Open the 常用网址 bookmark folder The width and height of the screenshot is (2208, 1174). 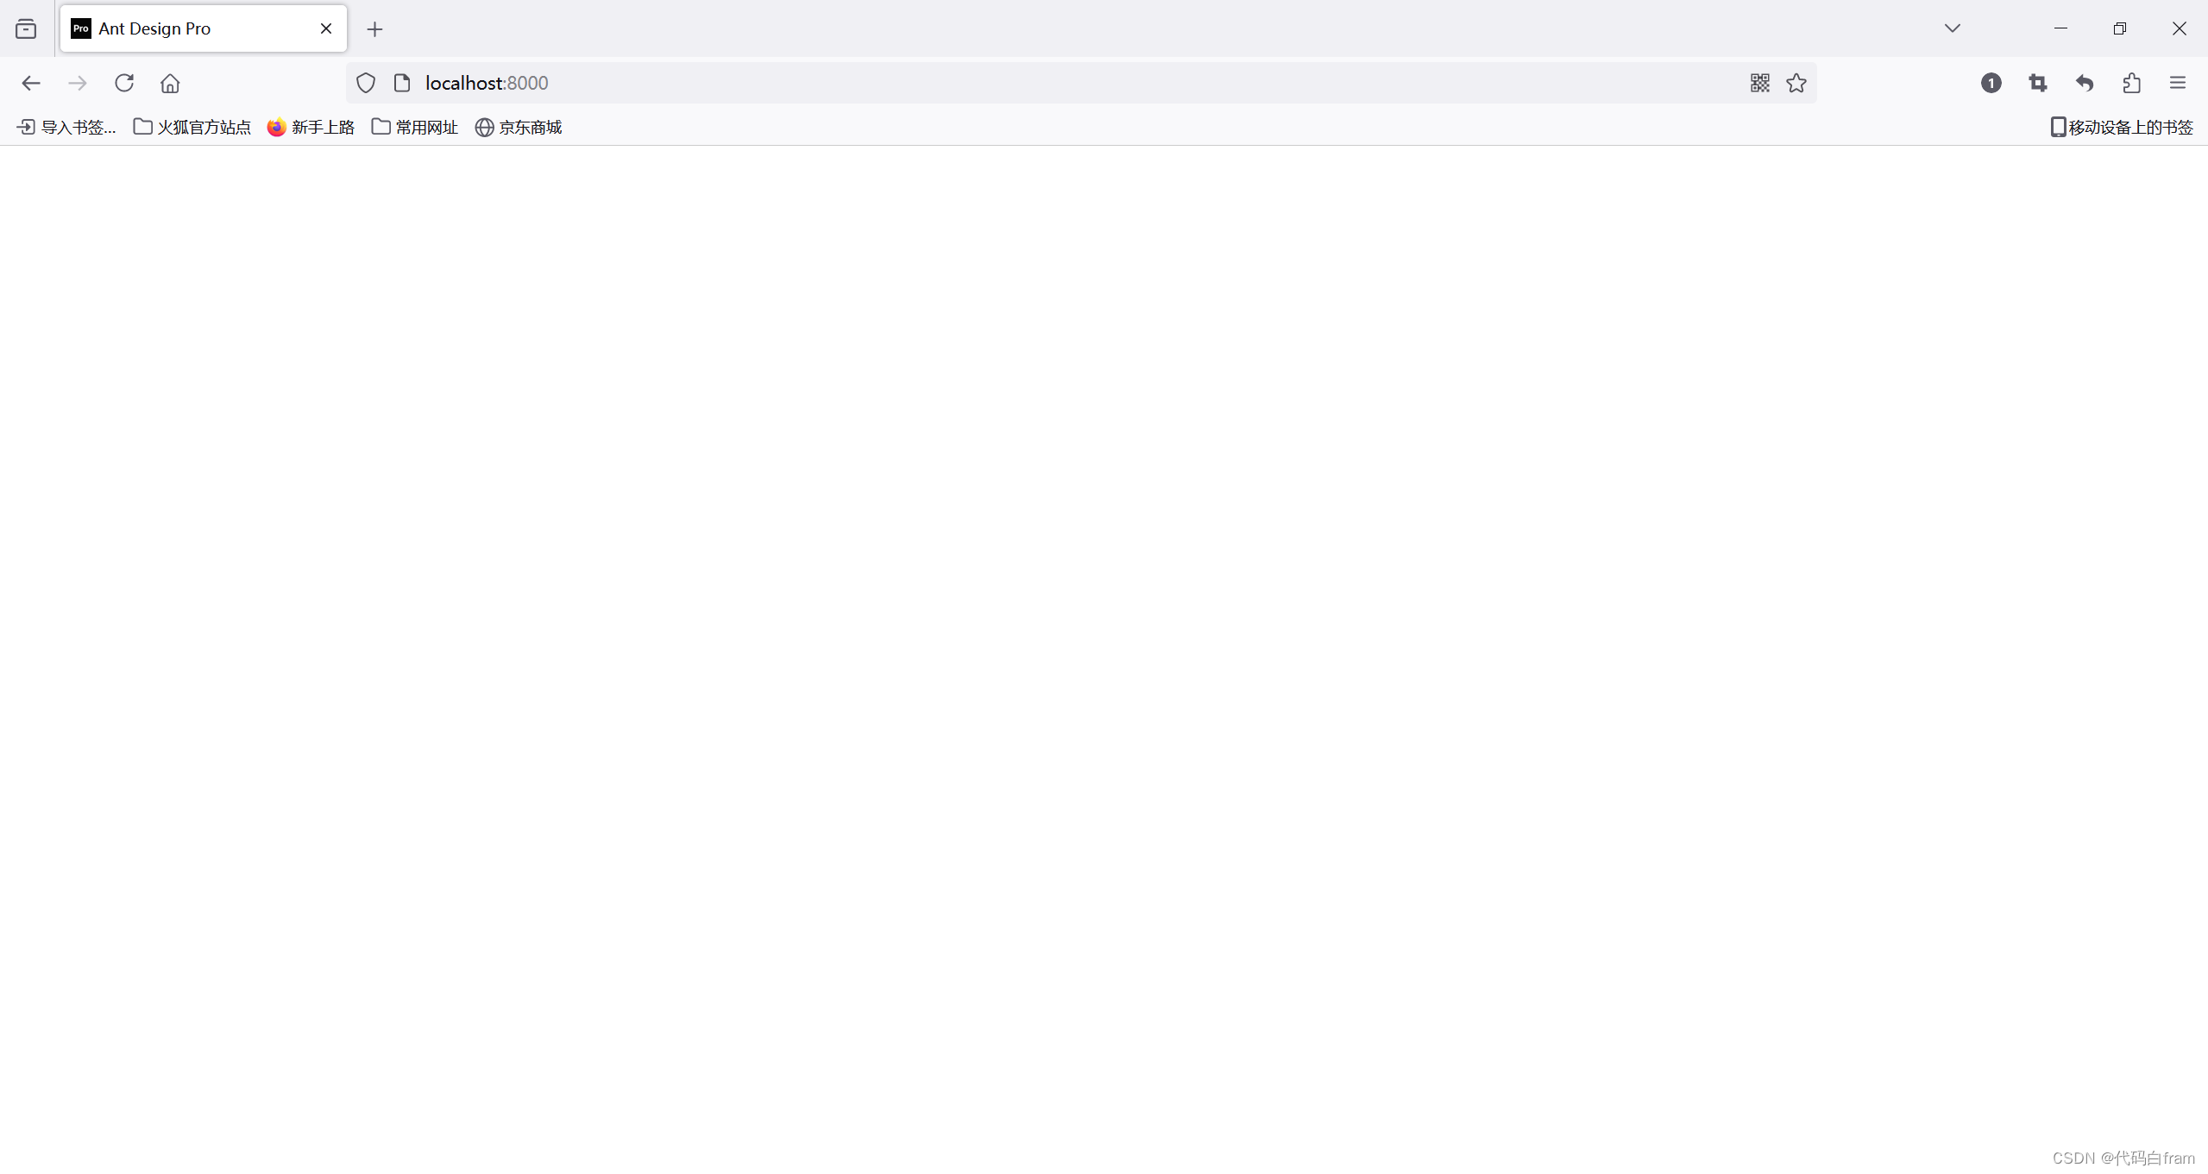[415, 128]
